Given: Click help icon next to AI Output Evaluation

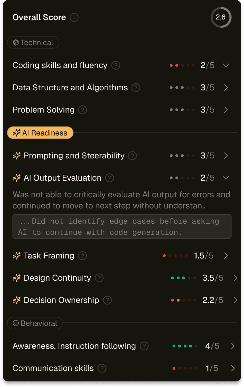Looking at the screenshot, I should tap(110, 178).
